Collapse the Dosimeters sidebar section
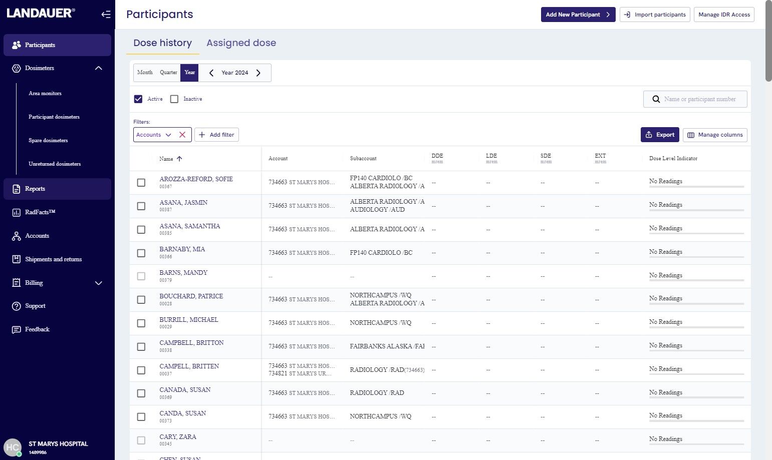 [x=99, y=68]
